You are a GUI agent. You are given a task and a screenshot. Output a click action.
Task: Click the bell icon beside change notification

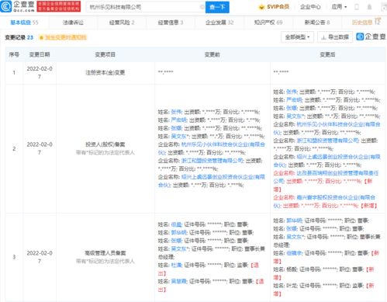(x=41, y=38)
